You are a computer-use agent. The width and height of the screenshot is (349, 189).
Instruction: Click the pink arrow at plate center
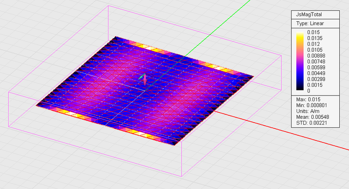145,81
